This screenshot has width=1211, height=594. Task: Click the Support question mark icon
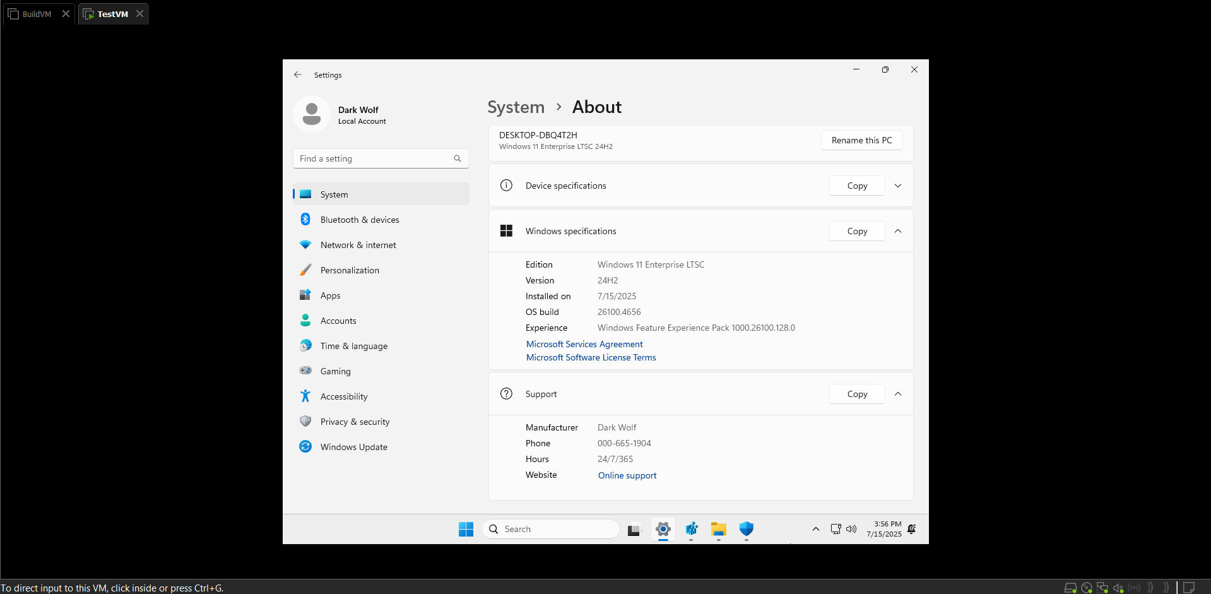[506, 394]
